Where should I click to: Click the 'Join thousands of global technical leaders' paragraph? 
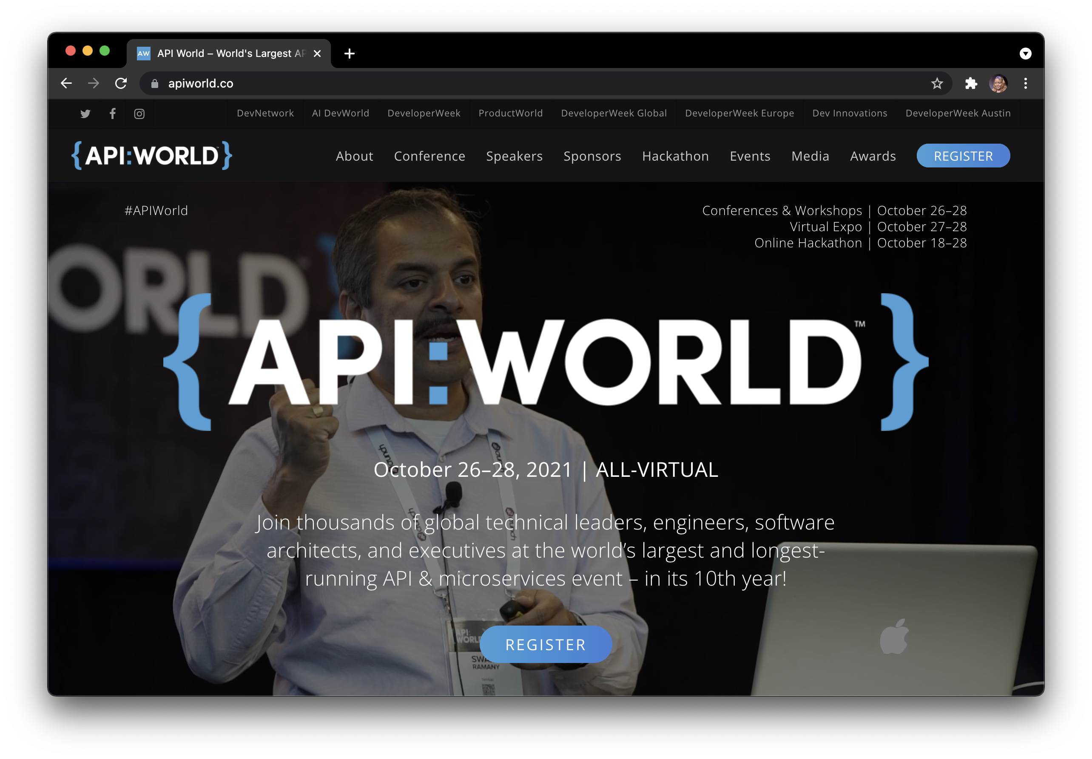point(546,550)
